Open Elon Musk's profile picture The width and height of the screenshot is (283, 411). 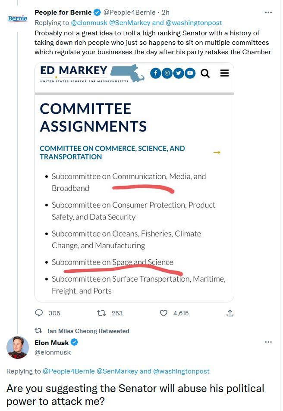[18, 347]
